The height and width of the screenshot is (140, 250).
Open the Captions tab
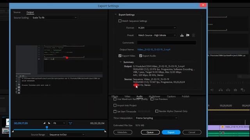click(x=171, y=96)
